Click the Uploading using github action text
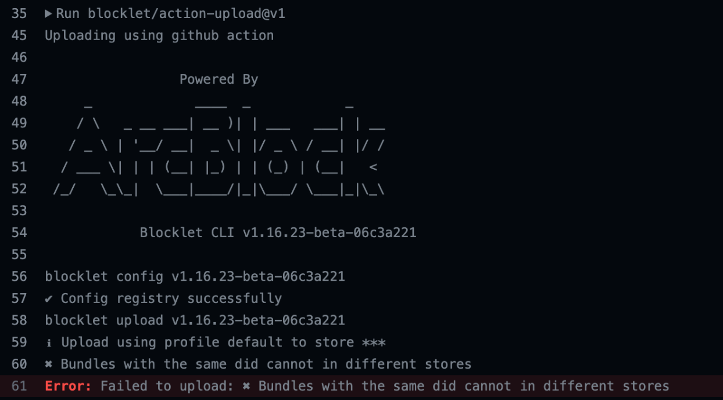The image size is (723, 400). pyautogui.click(x=159, y=35)
